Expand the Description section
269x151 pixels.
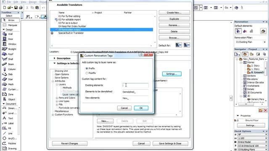[54, 58]
